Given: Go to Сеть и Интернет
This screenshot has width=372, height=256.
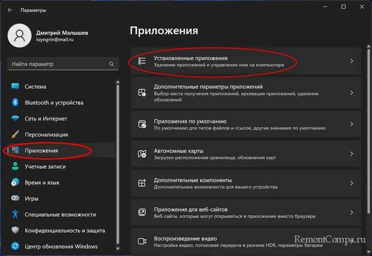Looking at the screenshot, I should [x=61, y=118].
